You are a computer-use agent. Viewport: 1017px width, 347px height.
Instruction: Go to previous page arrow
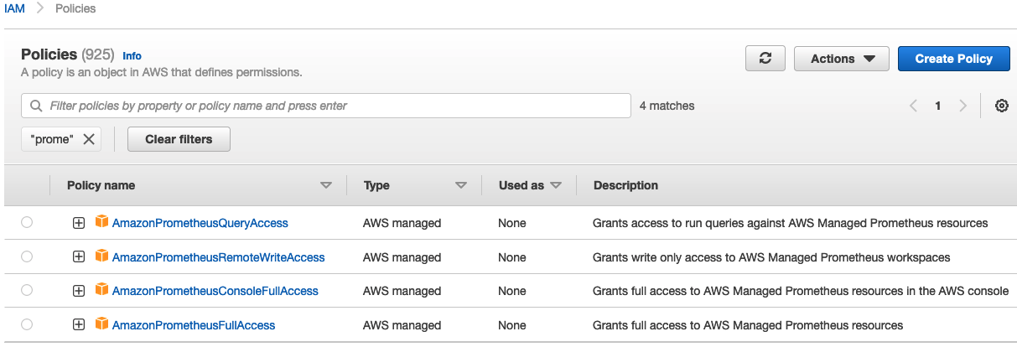coord(914,106)
